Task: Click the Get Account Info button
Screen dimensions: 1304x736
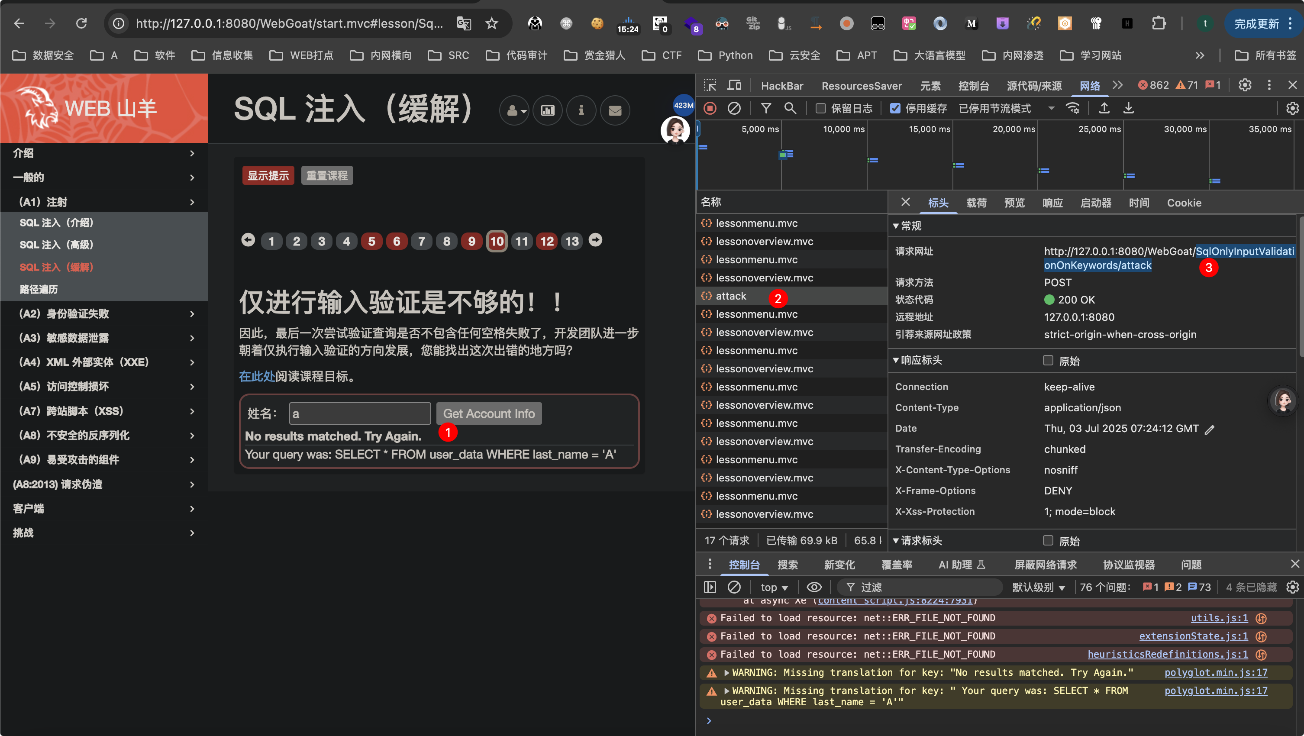Action: 489,413
